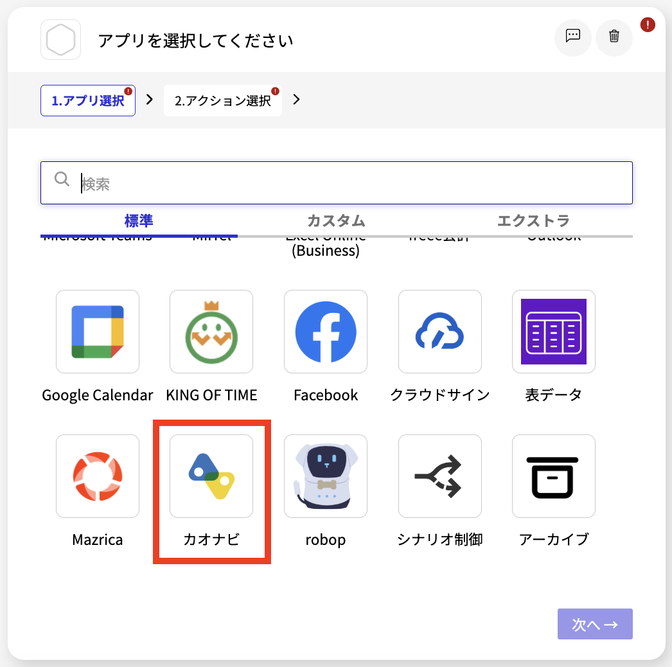672x667 pixels.
Task: Open the アーカイブ archive box icon
Action: (554, 476)
